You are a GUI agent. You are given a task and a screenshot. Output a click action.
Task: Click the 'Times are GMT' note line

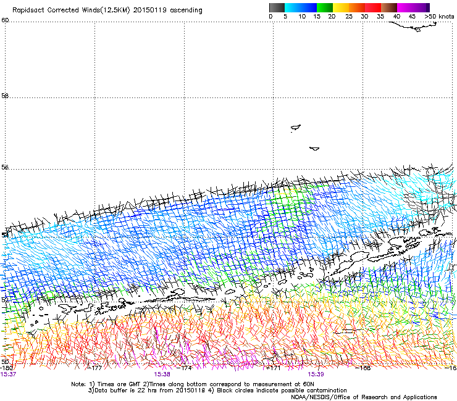193,384
